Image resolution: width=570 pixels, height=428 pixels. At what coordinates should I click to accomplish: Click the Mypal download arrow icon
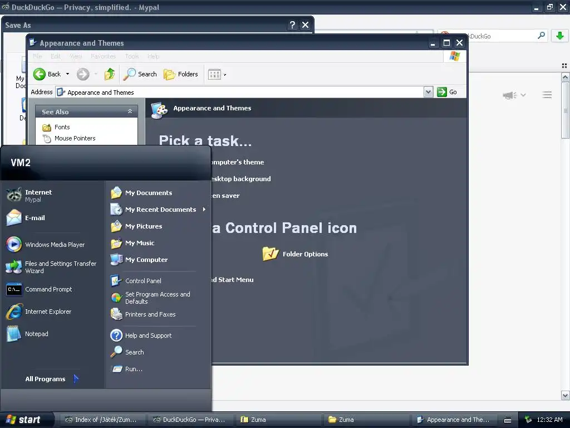tap(560, 36)
